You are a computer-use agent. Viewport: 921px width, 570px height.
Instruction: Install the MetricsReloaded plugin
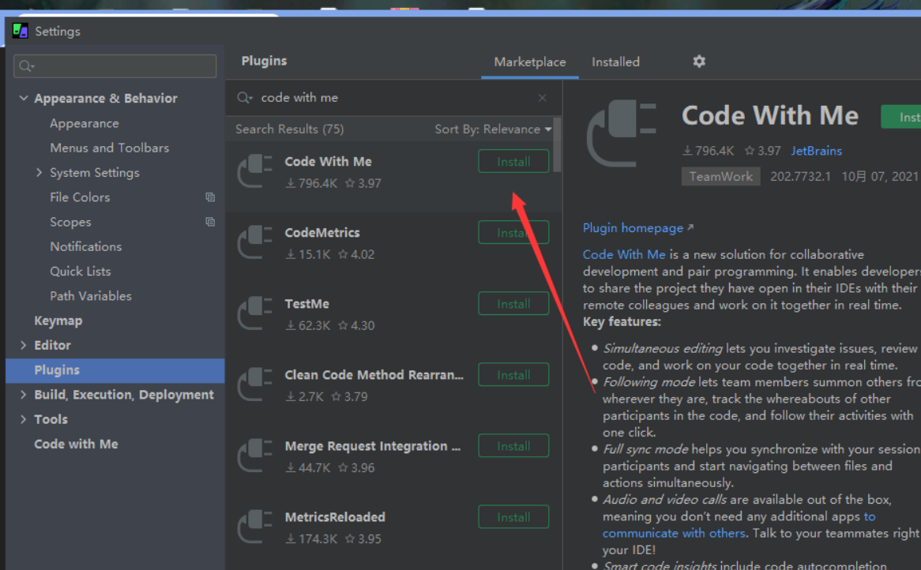pos(513,516)
